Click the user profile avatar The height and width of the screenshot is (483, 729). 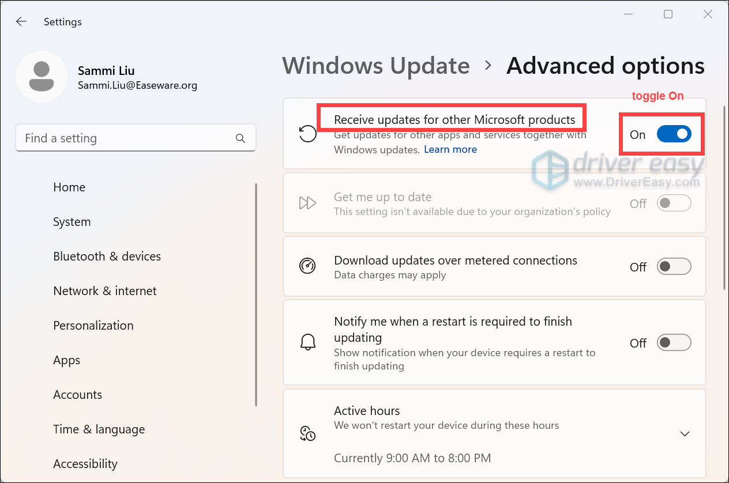coord(42,77)
